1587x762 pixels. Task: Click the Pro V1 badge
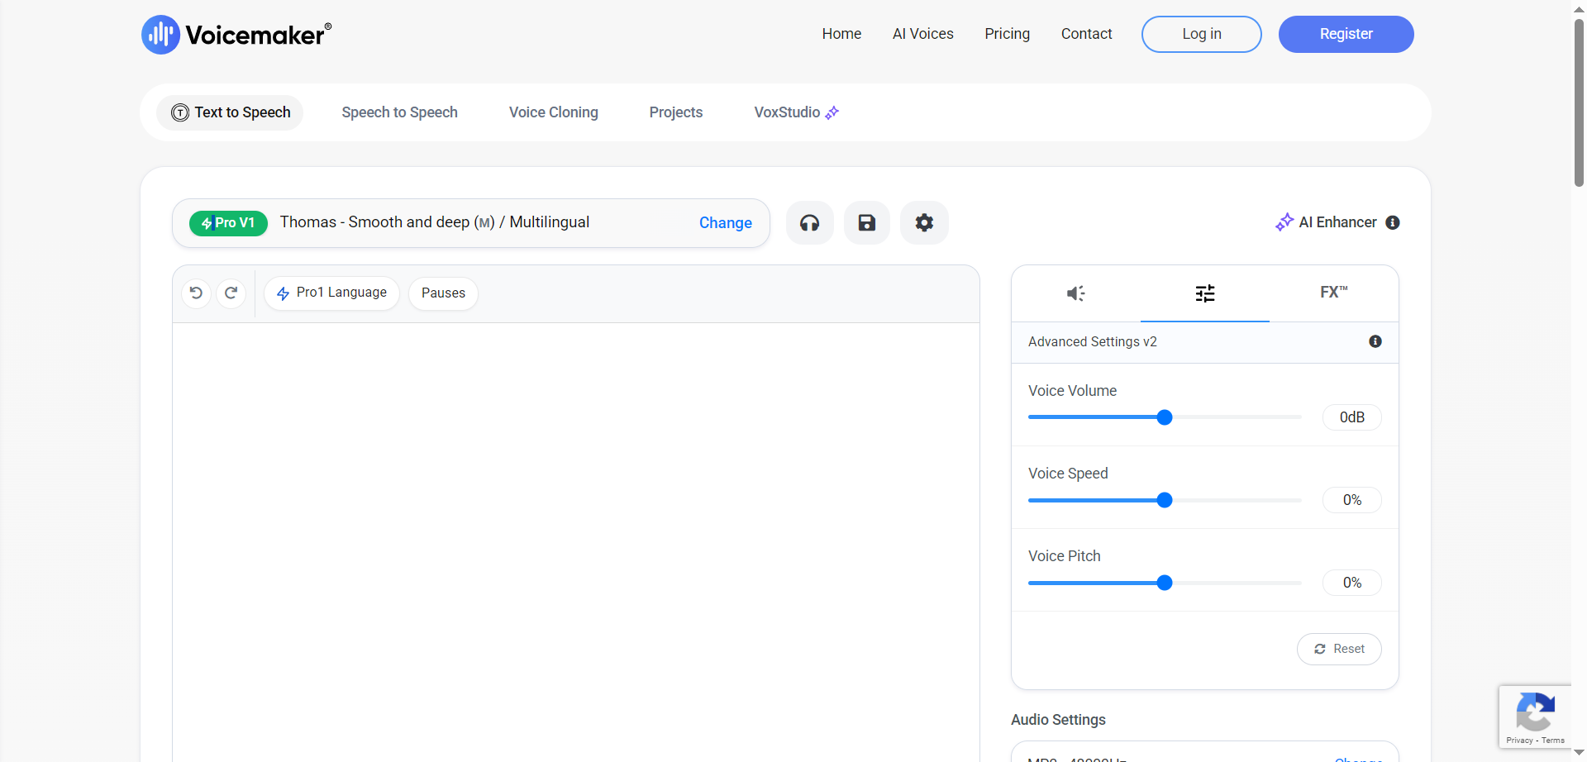228,223
